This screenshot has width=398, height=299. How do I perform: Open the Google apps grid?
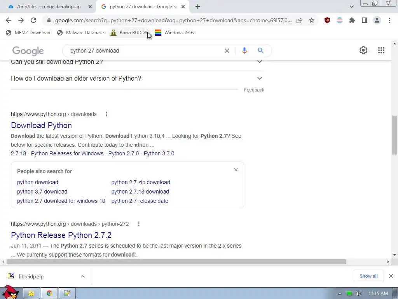[381, 50]
